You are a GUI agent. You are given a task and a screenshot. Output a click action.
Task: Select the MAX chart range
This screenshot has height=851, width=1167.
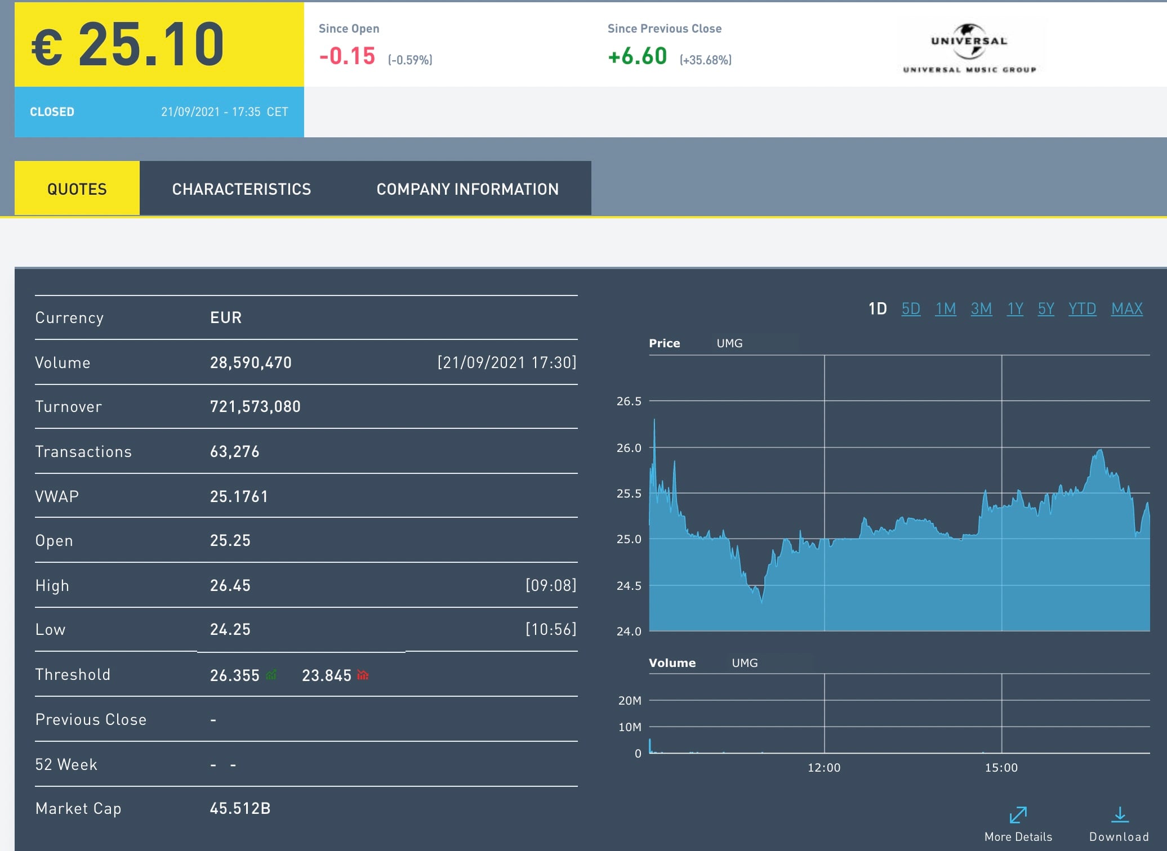tap(1126, 308)
